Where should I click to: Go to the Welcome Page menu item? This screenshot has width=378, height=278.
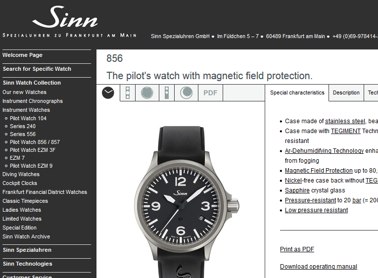pos(22,55)
